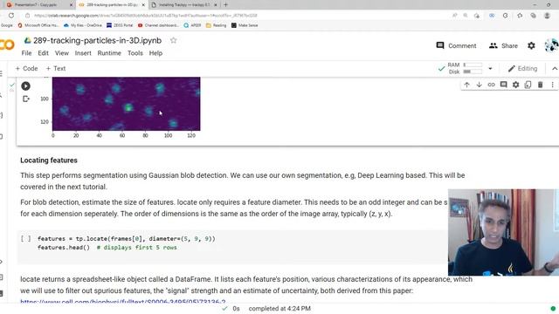Collapse the header with the chevron
The width and height of the screenshot is (559, 314).
point(555,68)
